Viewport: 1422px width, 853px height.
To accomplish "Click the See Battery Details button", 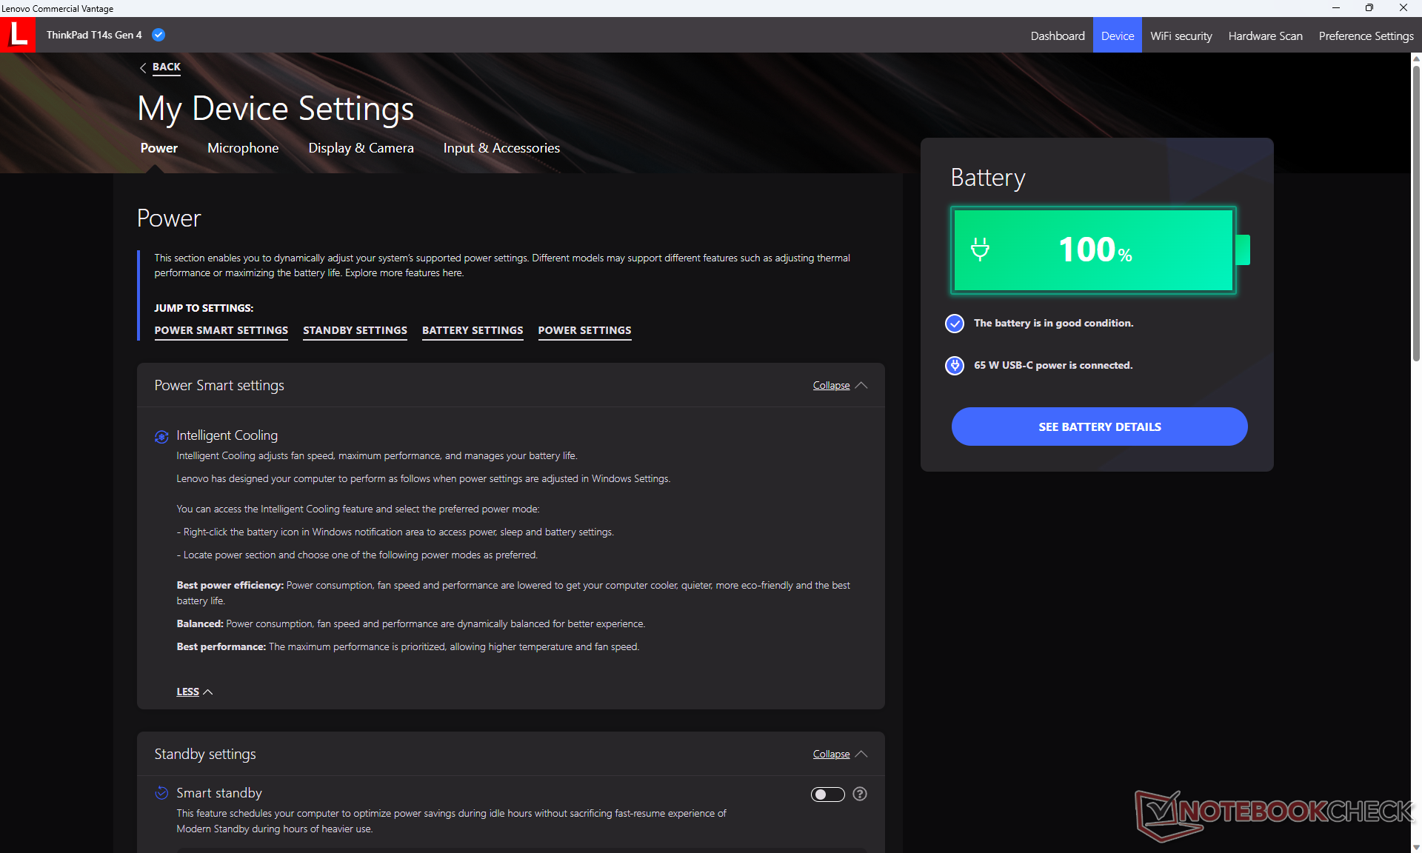I will 1099,426.
